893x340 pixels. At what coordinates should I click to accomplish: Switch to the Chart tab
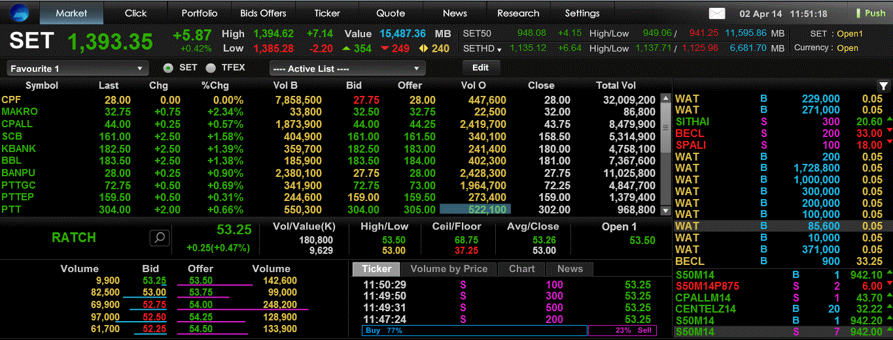click(x=521, y=269)
